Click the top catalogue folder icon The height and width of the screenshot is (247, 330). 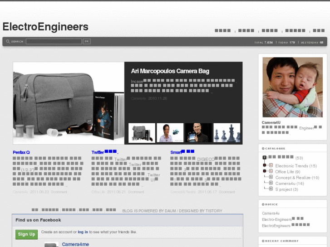tap(264, 157)
